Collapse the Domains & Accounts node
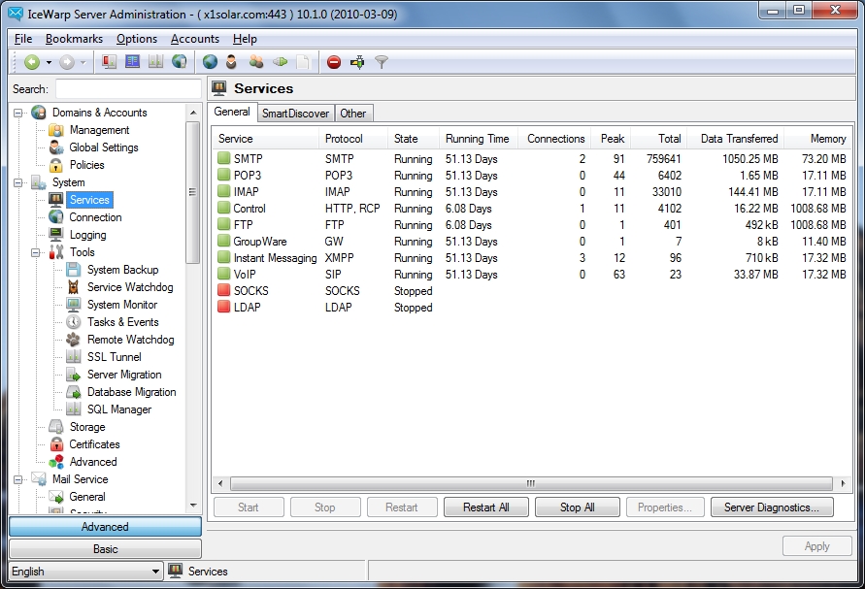This screenshot has width=865, height=589. point(18,113)
